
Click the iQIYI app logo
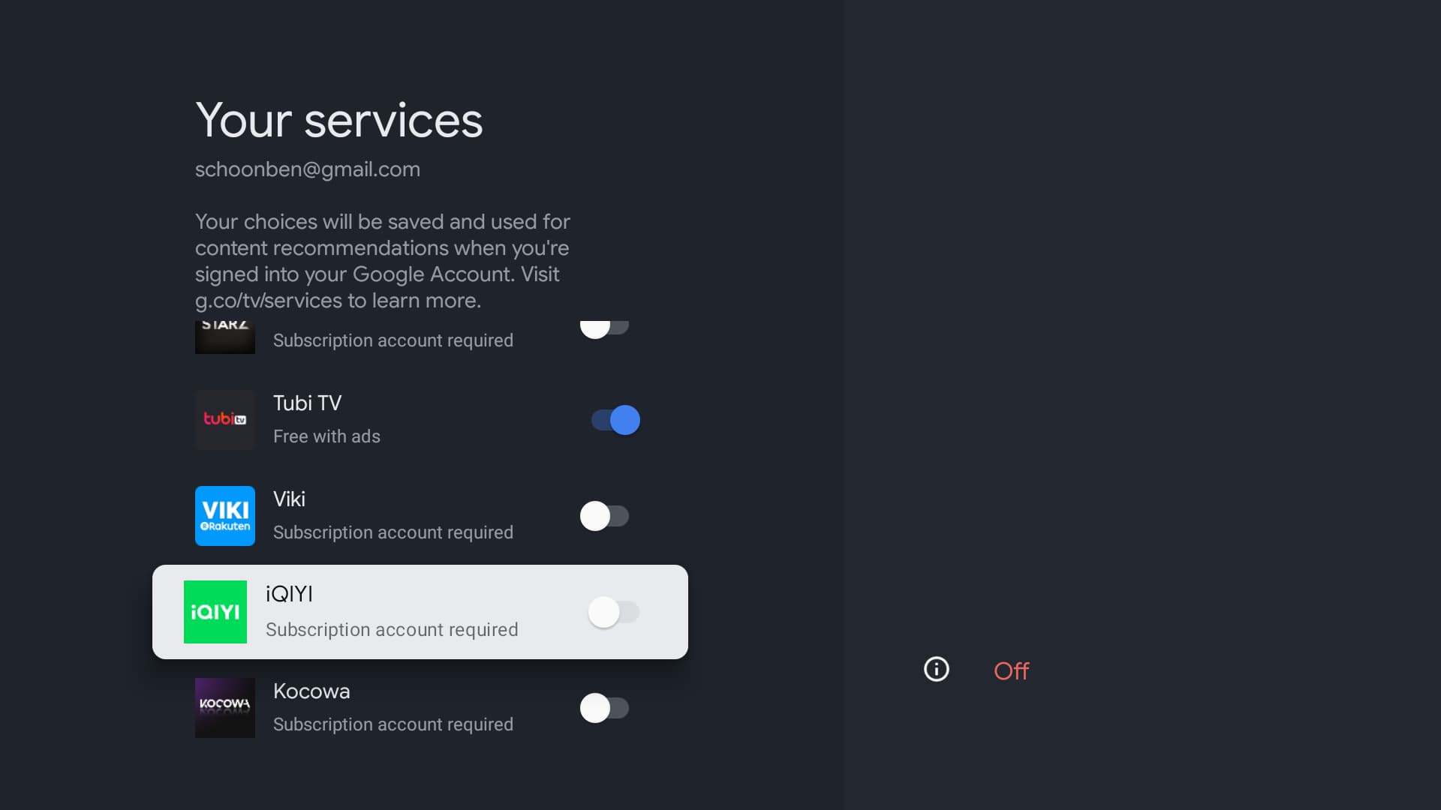(x=215, y=611)
